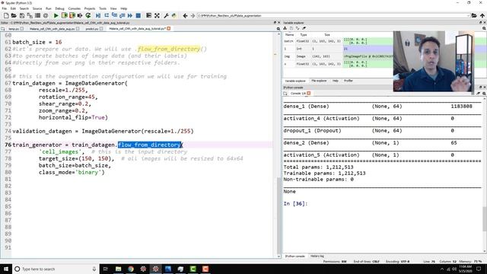Start debugging with the debug file icon

click(x=98, y=15)
